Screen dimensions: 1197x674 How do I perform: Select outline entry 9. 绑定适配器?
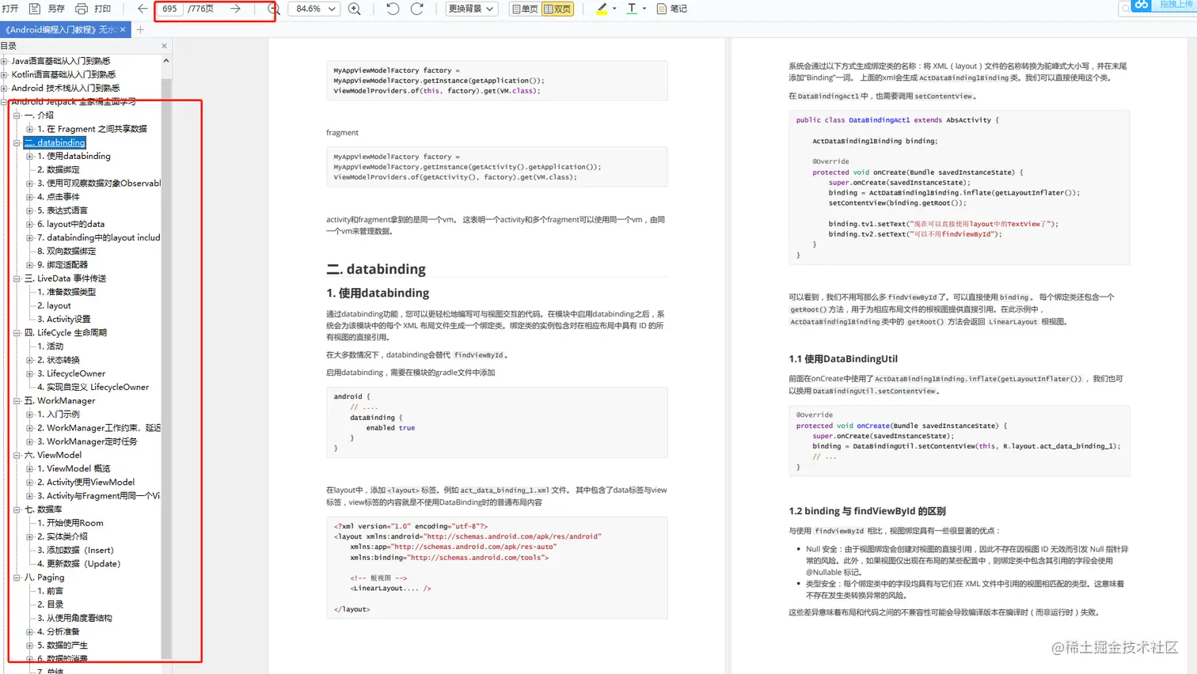coord(63,265)
